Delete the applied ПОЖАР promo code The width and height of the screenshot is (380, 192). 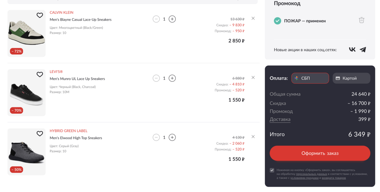362,20
